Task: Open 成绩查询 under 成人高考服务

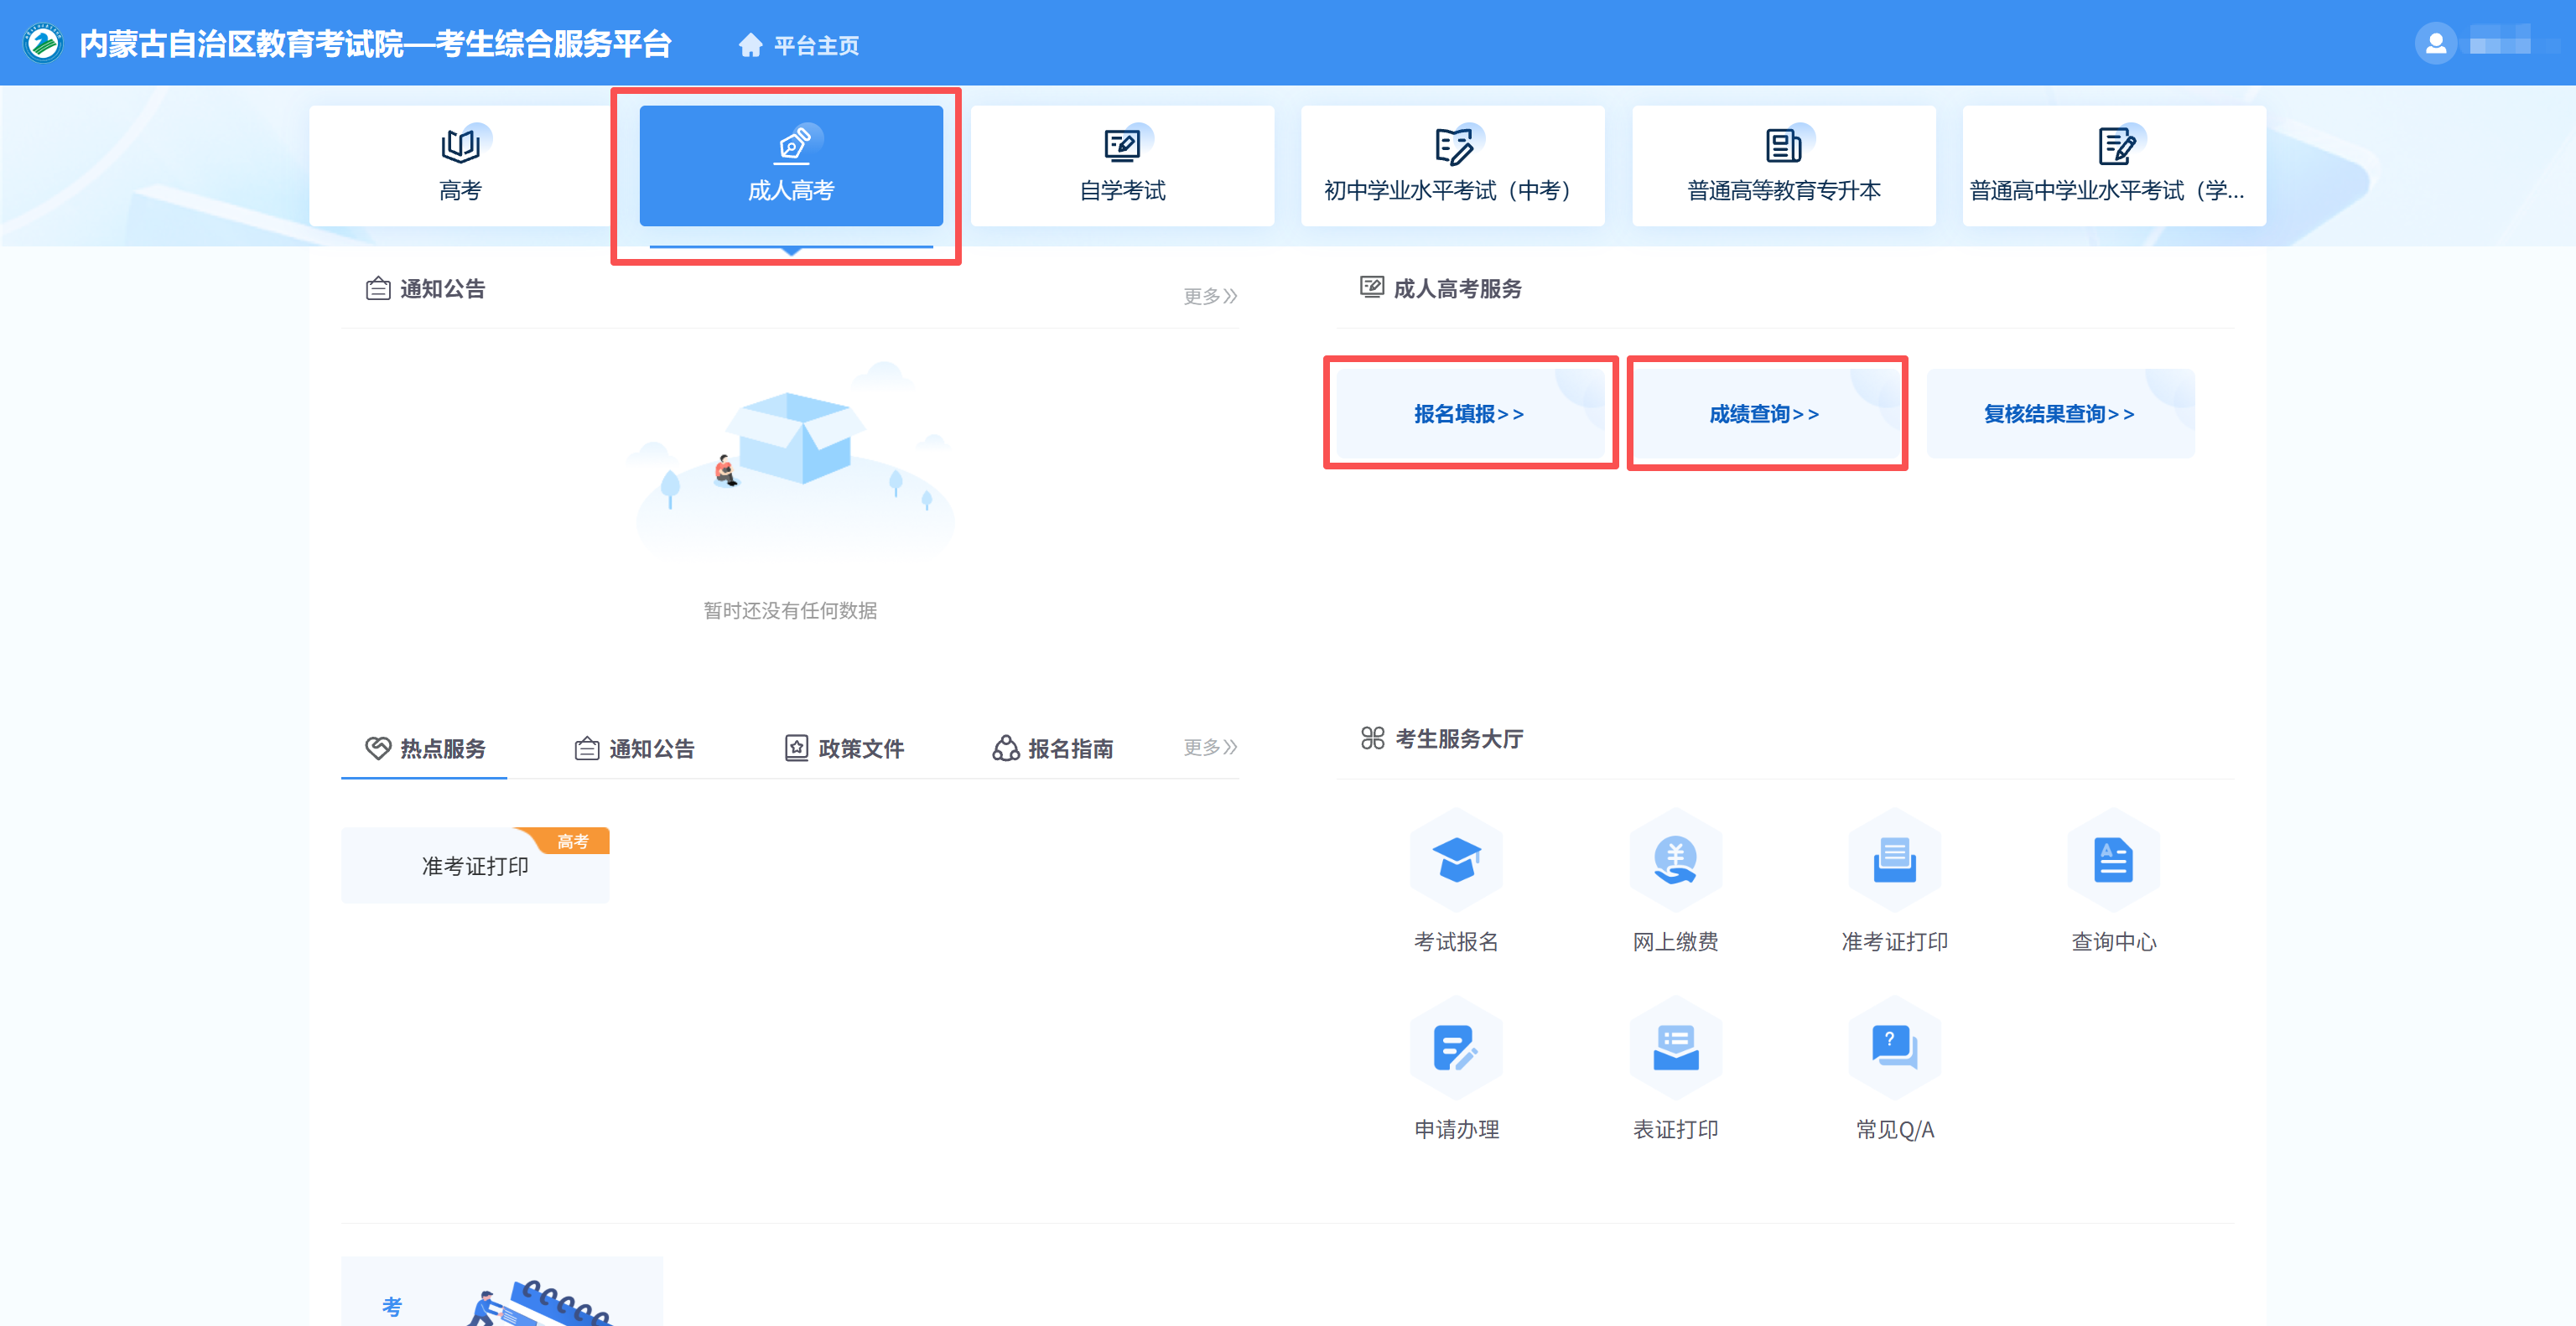Action: (x=1765, y=412)
